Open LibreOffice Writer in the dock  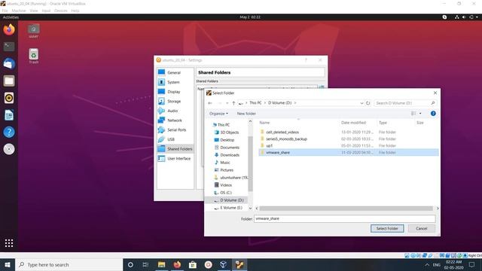[x=9, y=115]
